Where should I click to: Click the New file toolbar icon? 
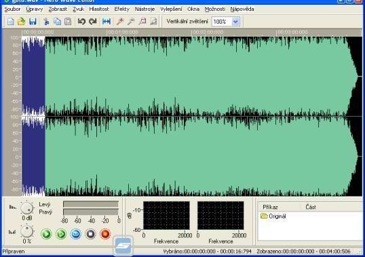[11, 22]
